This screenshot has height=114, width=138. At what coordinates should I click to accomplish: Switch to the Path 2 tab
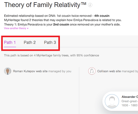[x=30, y=42]
